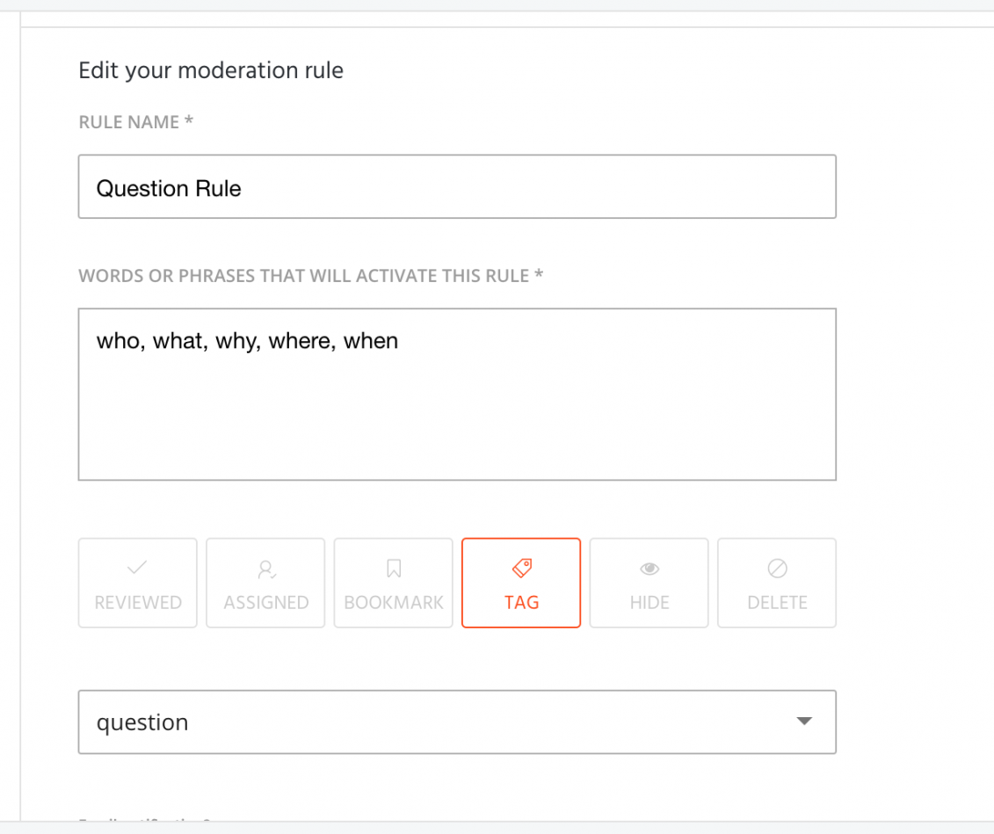Click the circle-slash delete icon

tap(777, 569)
